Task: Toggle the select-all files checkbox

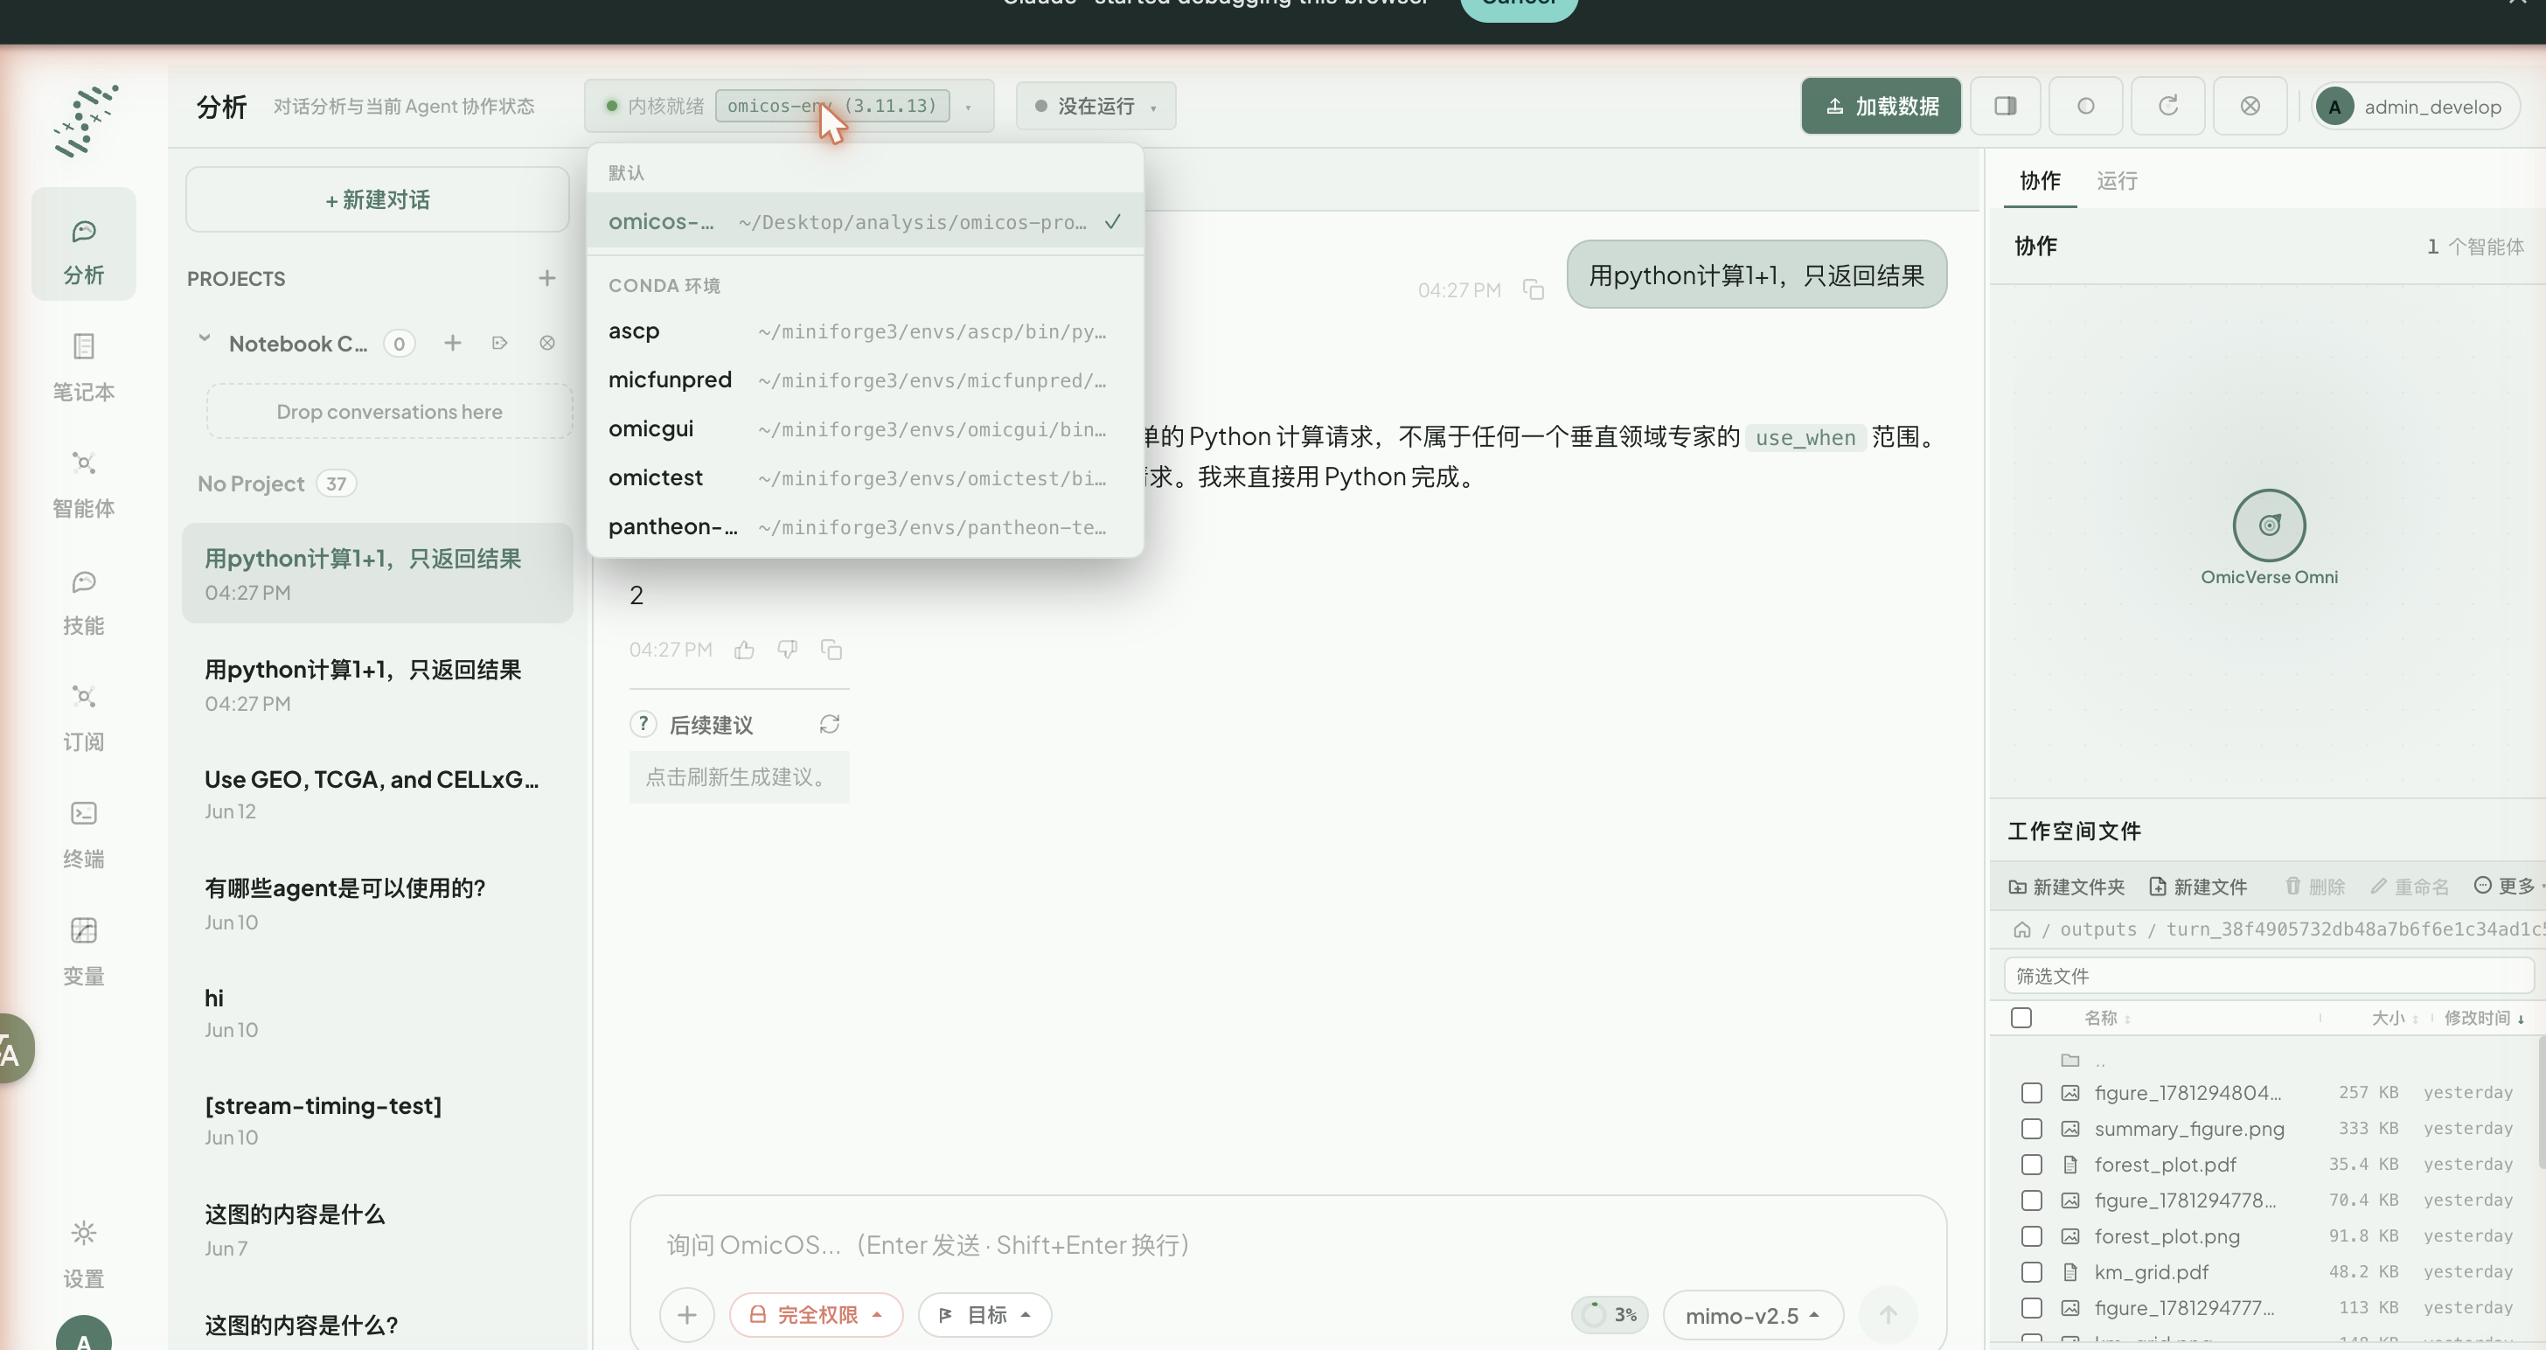Action: tap(2021, 1017)
